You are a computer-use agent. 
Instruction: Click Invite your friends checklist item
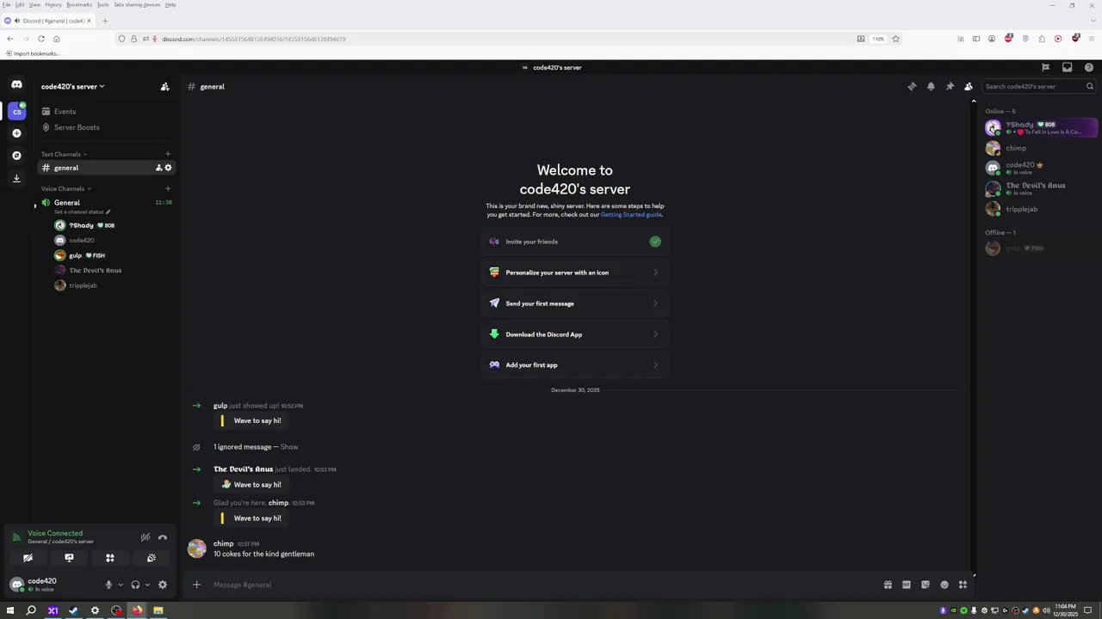point(575,242)
